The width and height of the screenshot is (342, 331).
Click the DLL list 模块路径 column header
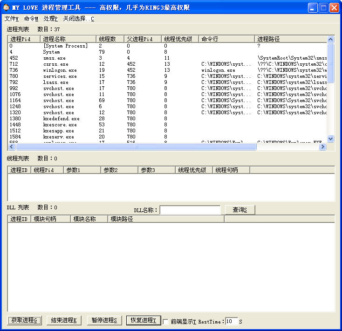tap(166, 219)
